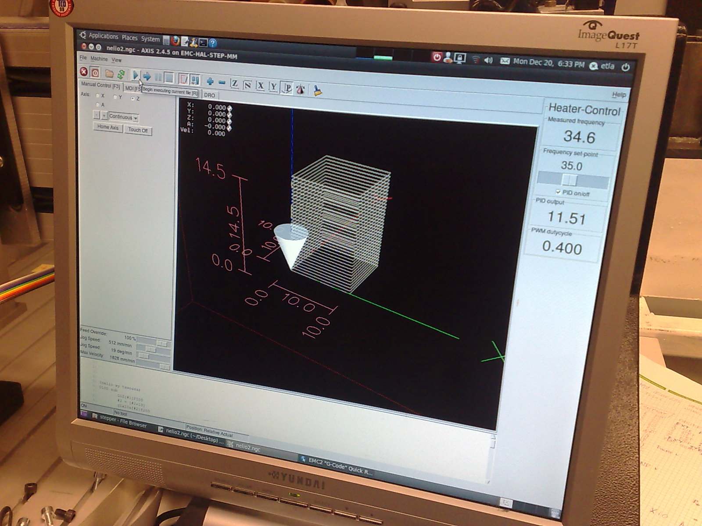Zoom out using the blue minus icon

click(222, 82)
